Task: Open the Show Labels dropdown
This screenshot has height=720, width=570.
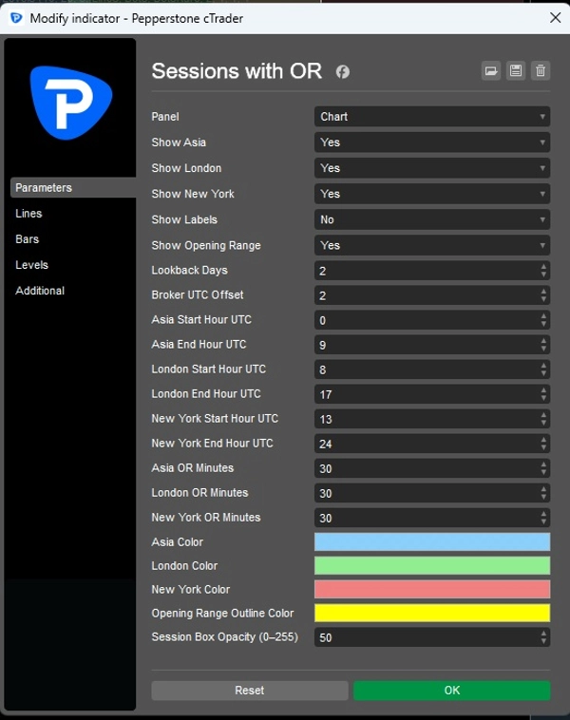Action: click(431, 219)
